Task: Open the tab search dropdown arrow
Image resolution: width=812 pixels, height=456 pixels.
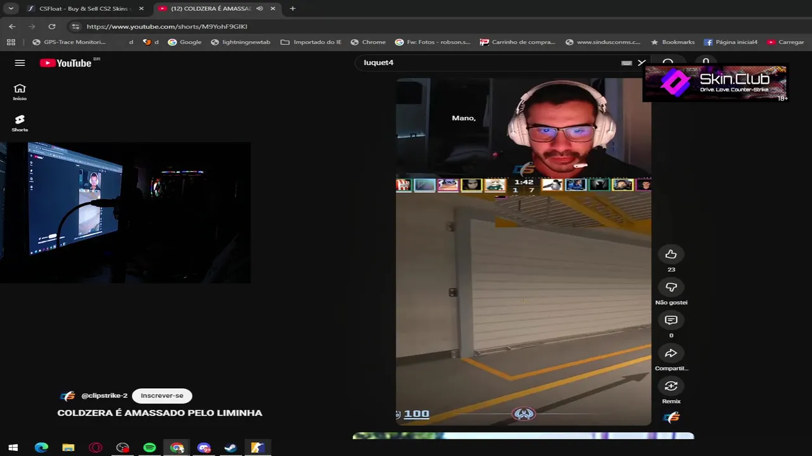Action: pos(11,9)
